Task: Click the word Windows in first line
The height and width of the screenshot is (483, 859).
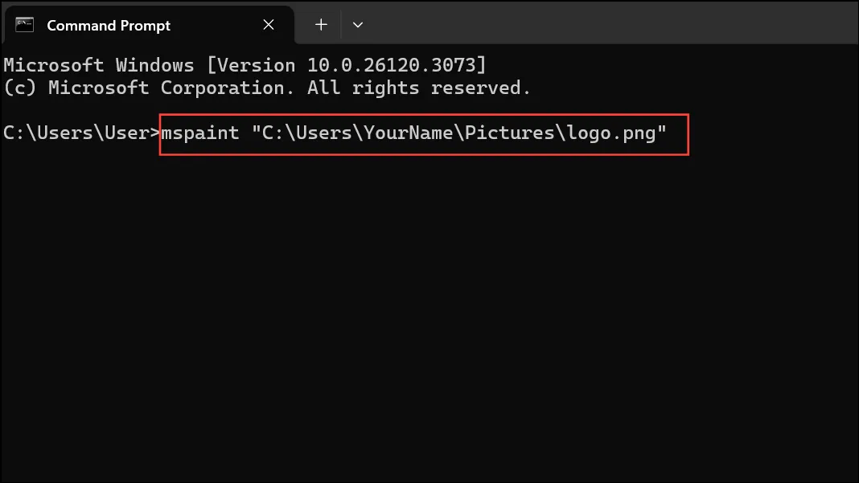Action: pos(154,65)
